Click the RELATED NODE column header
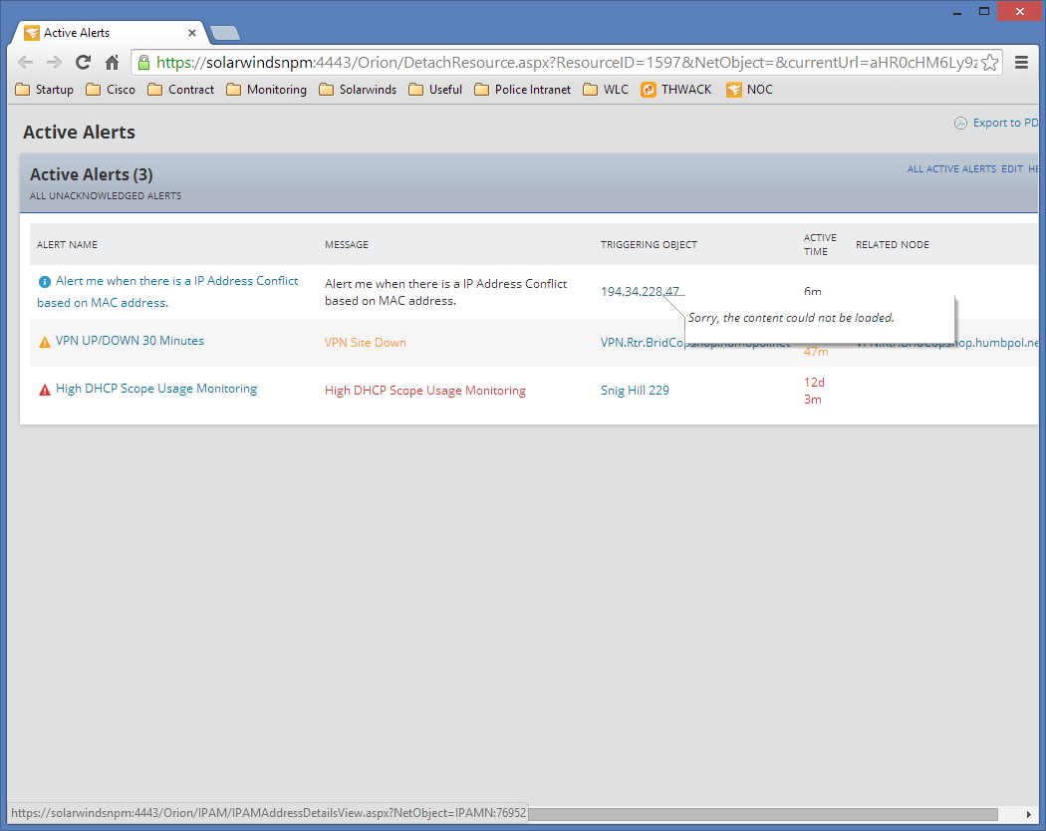This screenshot has height=831, width=1046. [892, 245]
